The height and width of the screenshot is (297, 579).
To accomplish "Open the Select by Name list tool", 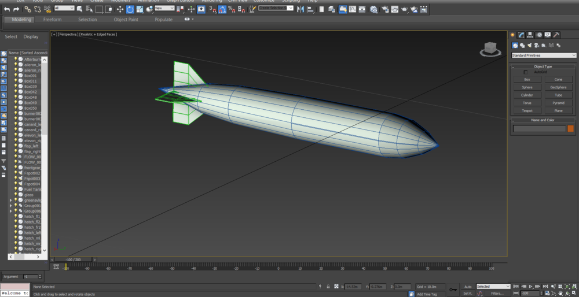I will 89,9.
